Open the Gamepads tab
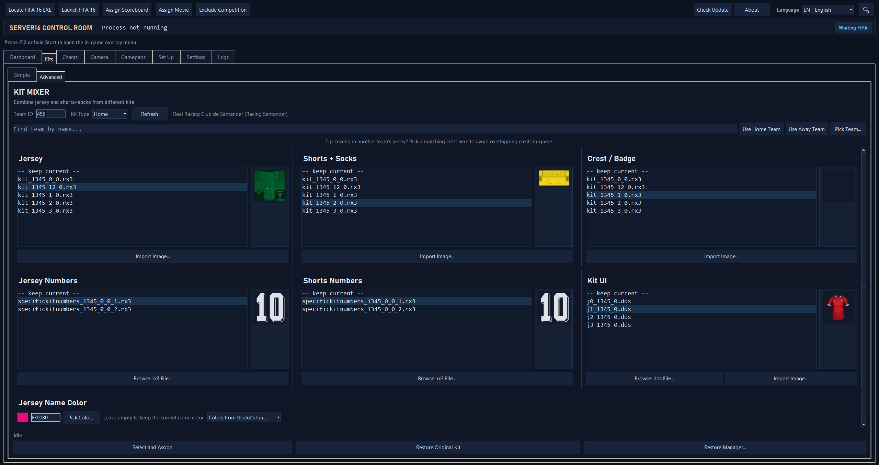The width and height of the screenshot is (879, 465). 133,57
